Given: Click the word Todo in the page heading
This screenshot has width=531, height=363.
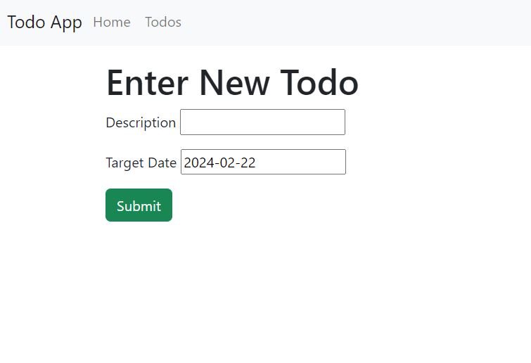Looking at the screenshot, I should pos(319,82).
